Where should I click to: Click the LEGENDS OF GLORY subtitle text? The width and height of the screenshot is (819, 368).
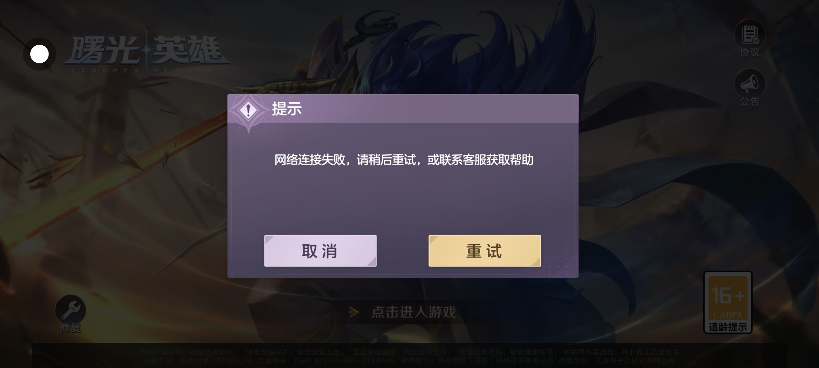pos(147,70)
